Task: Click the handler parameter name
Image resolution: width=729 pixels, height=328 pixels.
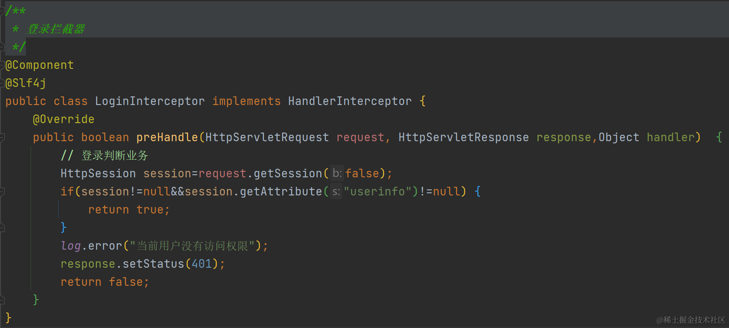Action: coord(671,137)
